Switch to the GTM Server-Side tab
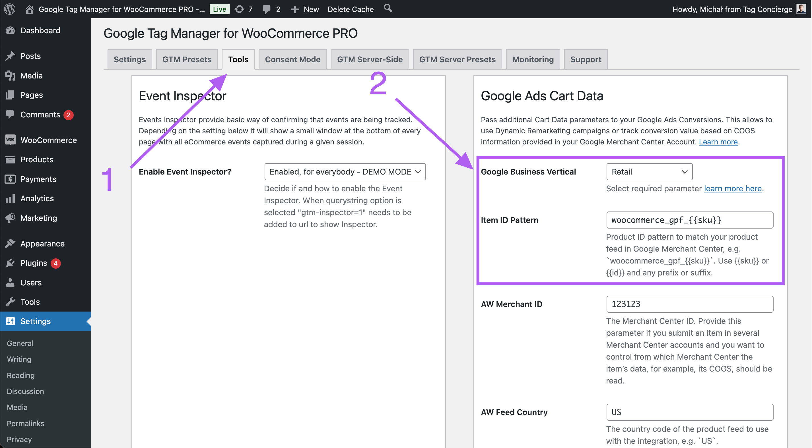 tap(369, 59)
